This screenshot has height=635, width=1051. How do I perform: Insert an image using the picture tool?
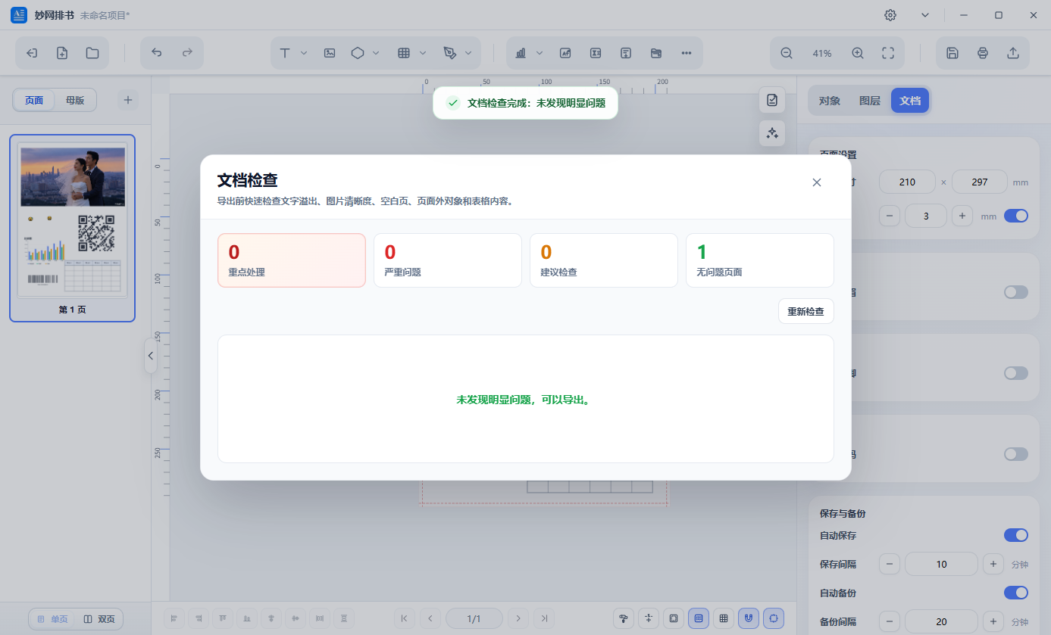(330, 53)
